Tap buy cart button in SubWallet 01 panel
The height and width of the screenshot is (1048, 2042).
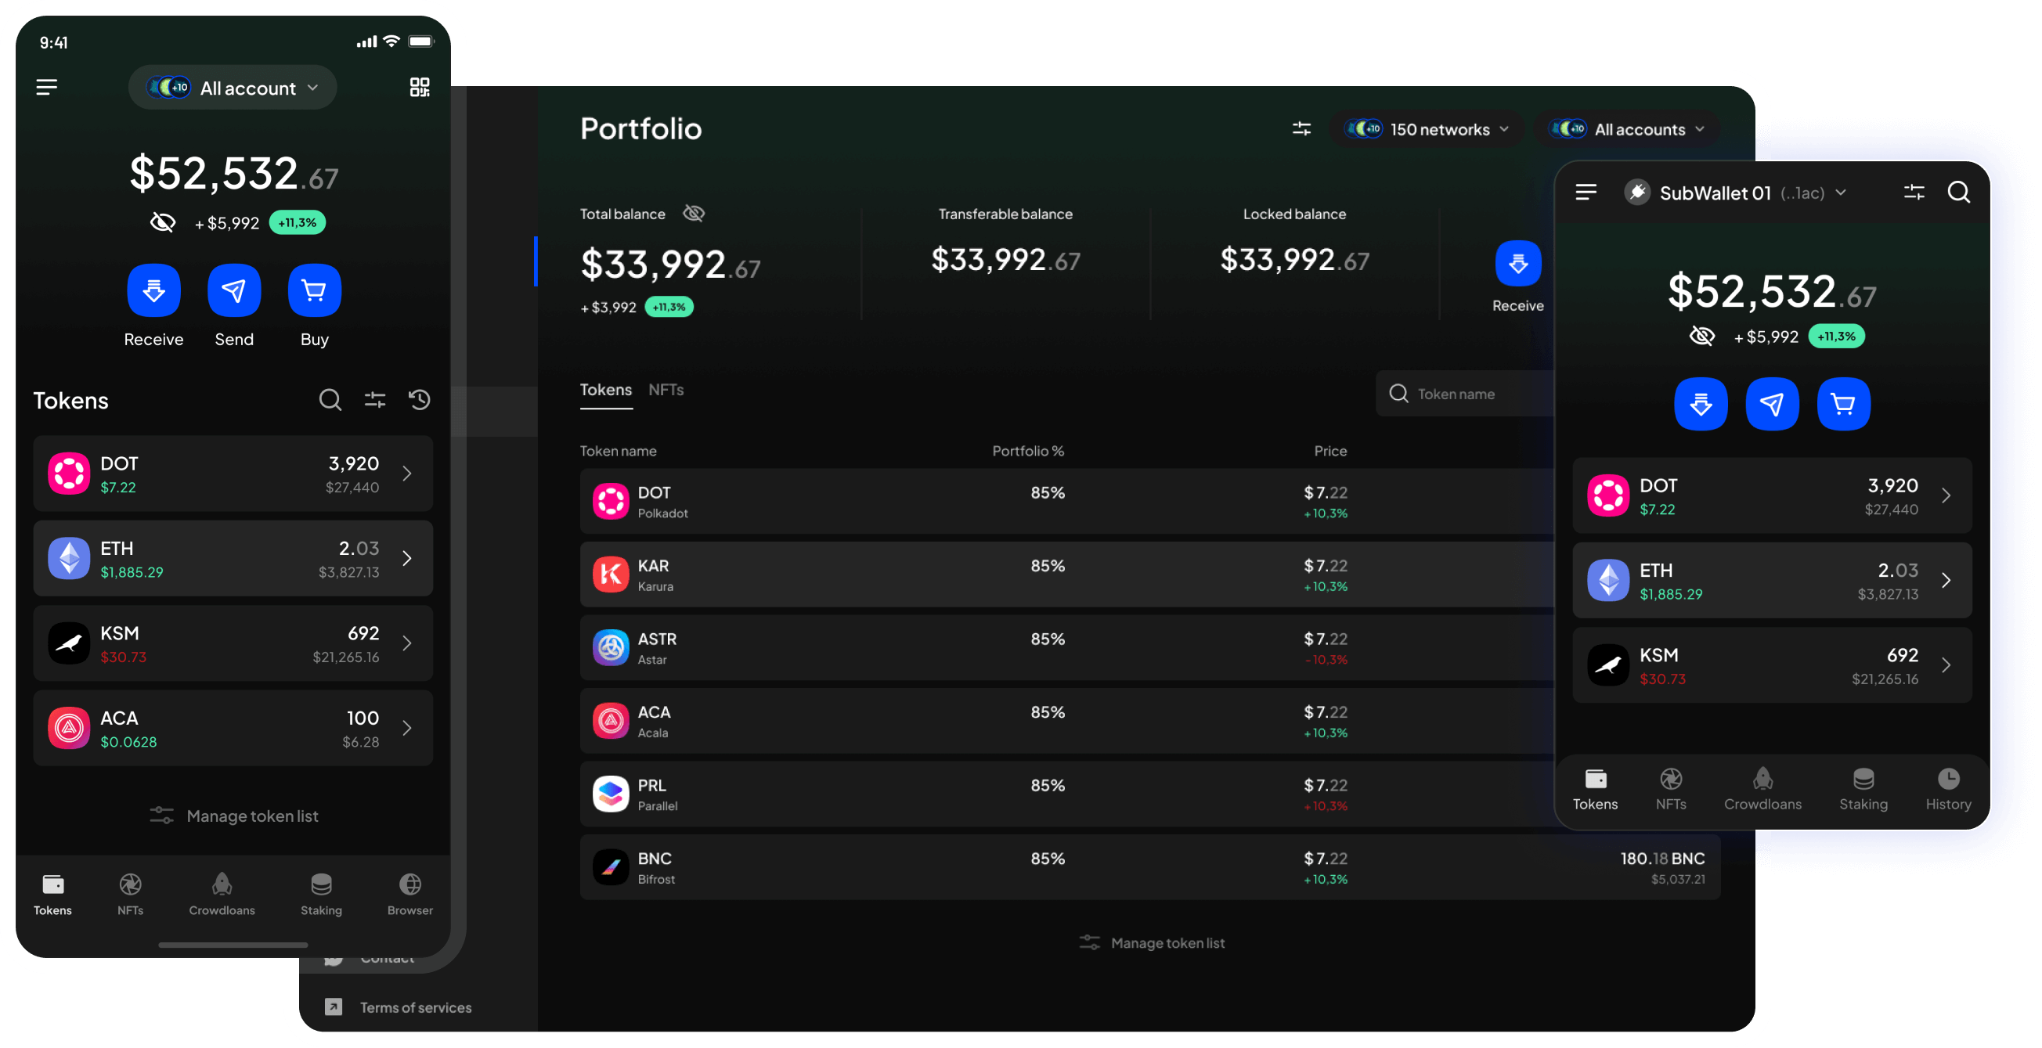1844,404
